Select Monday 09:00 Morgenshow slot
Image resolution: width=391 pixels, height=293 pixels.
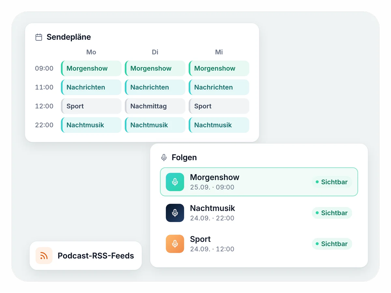(x=91, y=68)
